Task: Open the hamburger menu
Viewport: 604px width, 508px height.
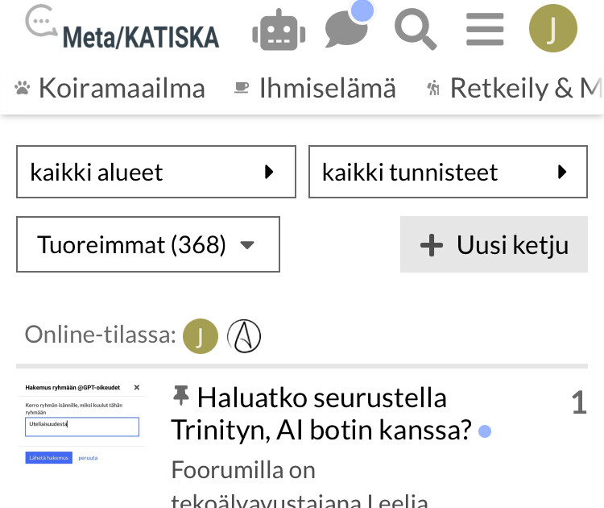Action: tap(485, 30)
